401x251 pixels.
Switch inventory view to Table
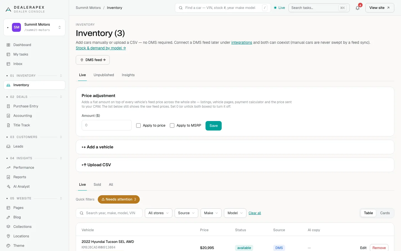pos(368,213)
